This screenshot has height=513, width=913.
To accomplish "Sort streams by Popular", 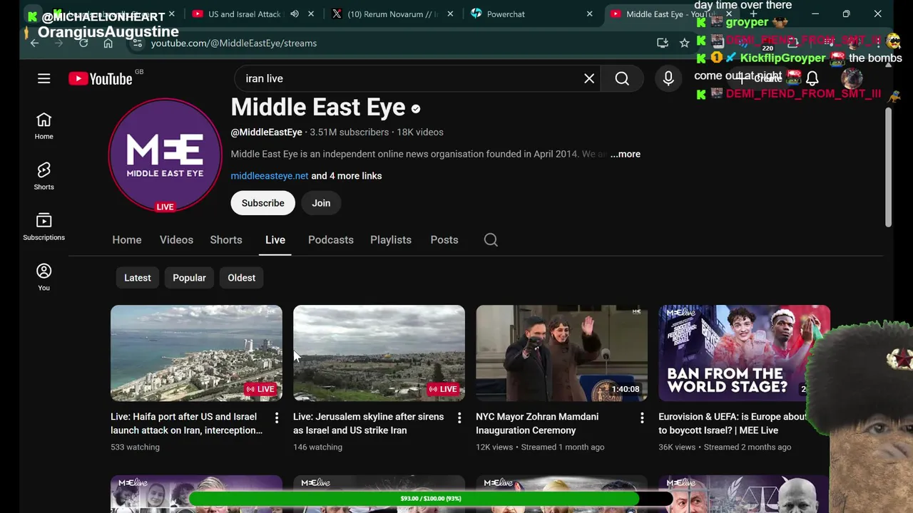I will click(189, 278).
